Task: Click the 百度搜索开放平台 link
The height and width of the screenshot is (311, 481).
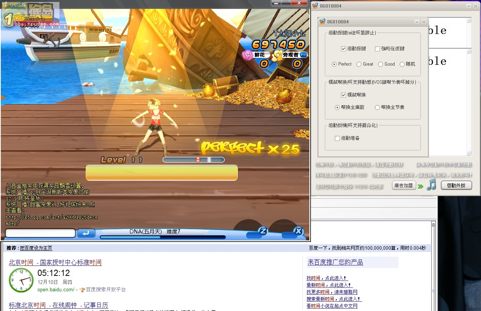Action: tap(106, 289)
